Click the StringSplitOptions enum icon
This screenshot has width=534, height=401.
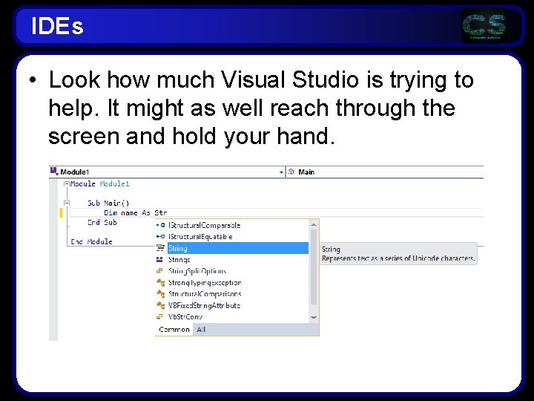159,271
